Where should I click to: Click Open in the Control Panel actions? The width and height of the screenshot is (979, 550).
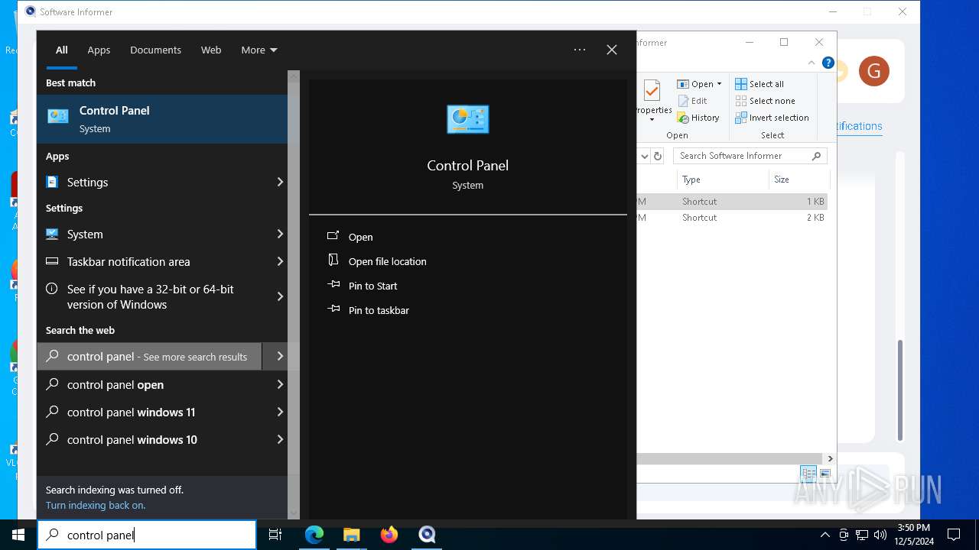[x=360, y=237]
